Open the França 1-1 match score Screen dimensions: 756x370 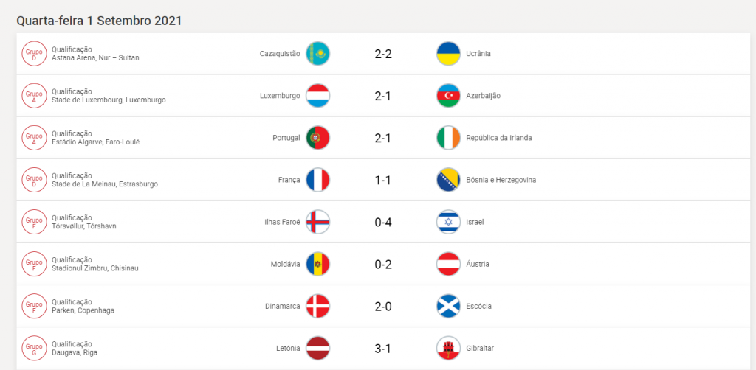click(x=383, y=181)
